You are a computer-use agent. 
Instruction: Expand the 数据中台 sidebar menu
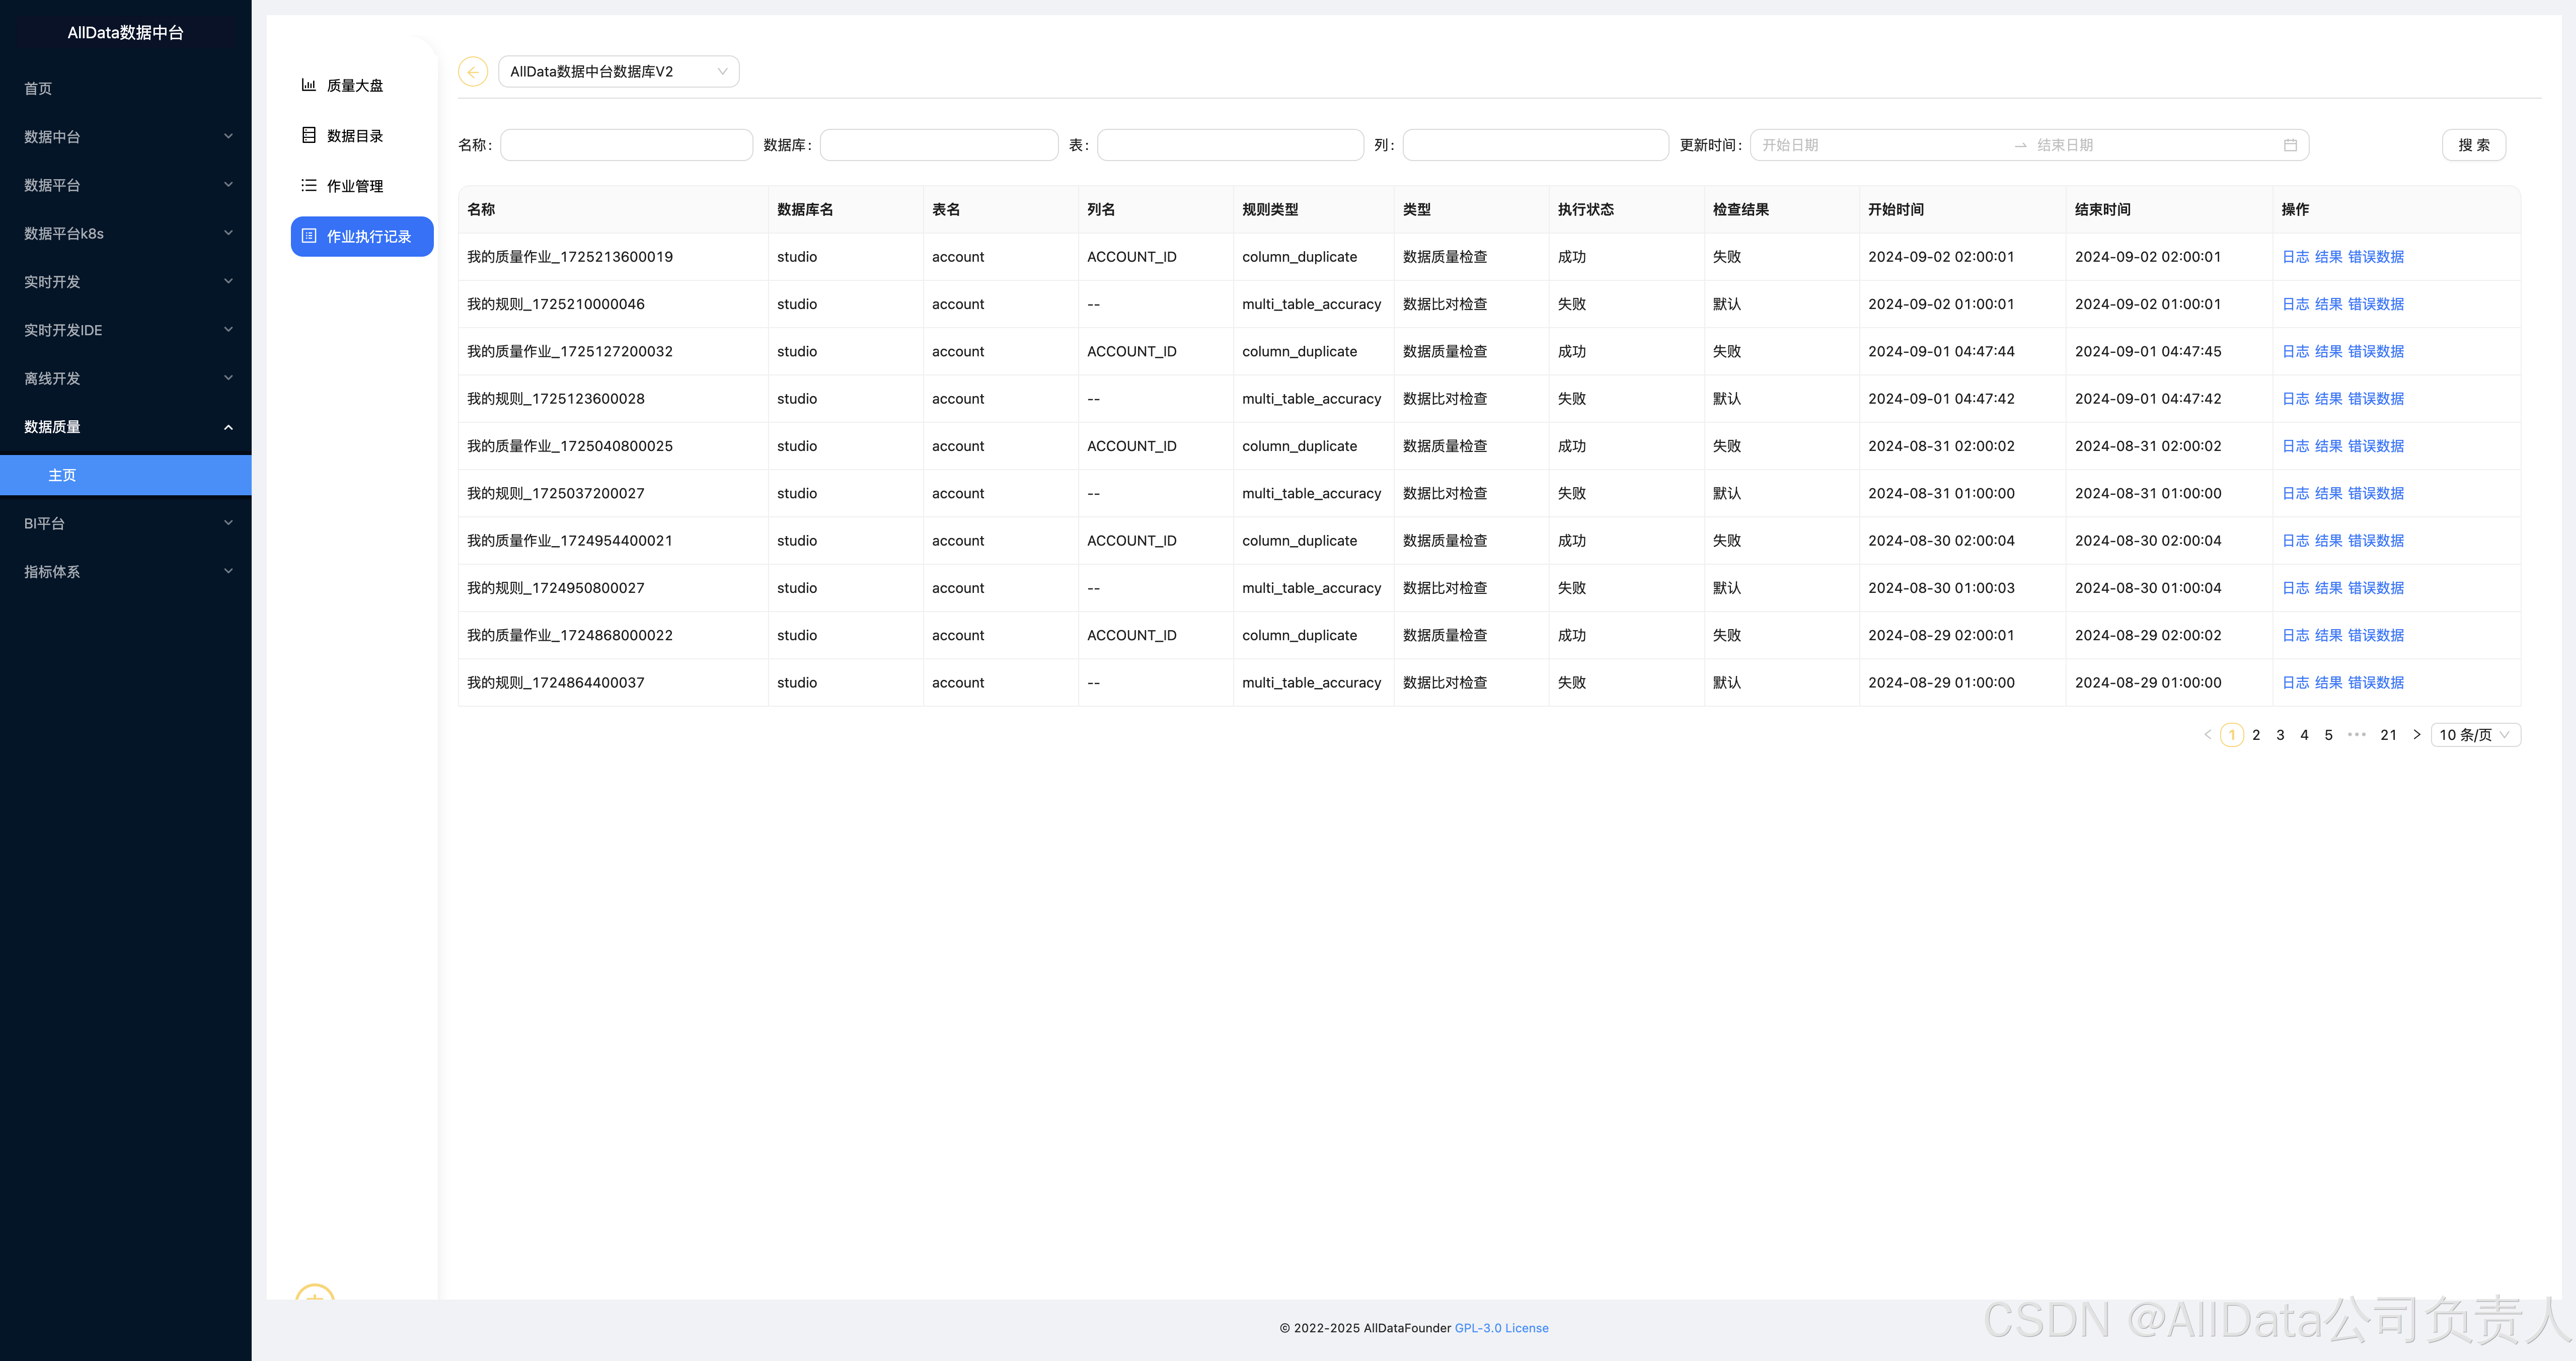click(x=125, y=137)
